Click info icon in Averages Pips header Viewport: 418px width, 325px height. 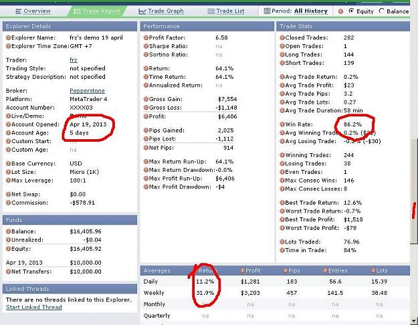pyautogui.click(x=285, y=270)
